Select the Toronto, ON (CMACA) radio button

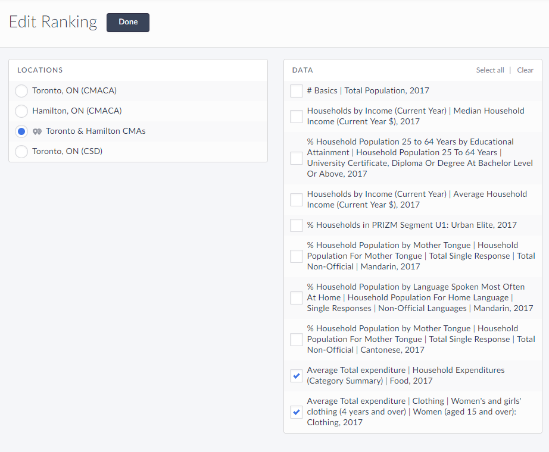(x=21, y=91)
